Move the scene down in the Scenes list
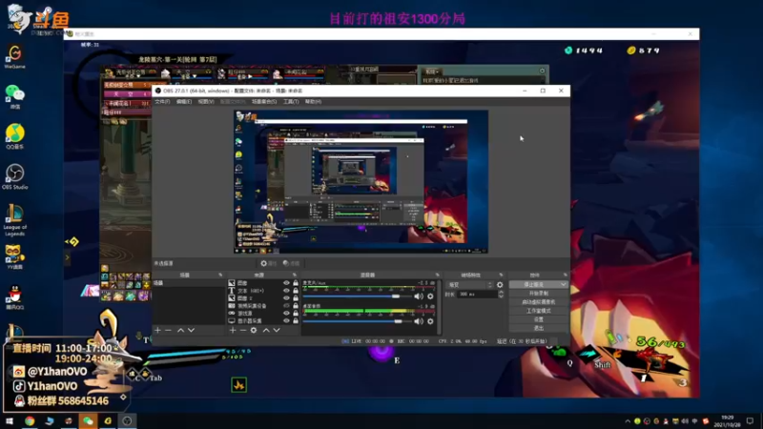The image size is (763, 429). click(x=192, y=330)
